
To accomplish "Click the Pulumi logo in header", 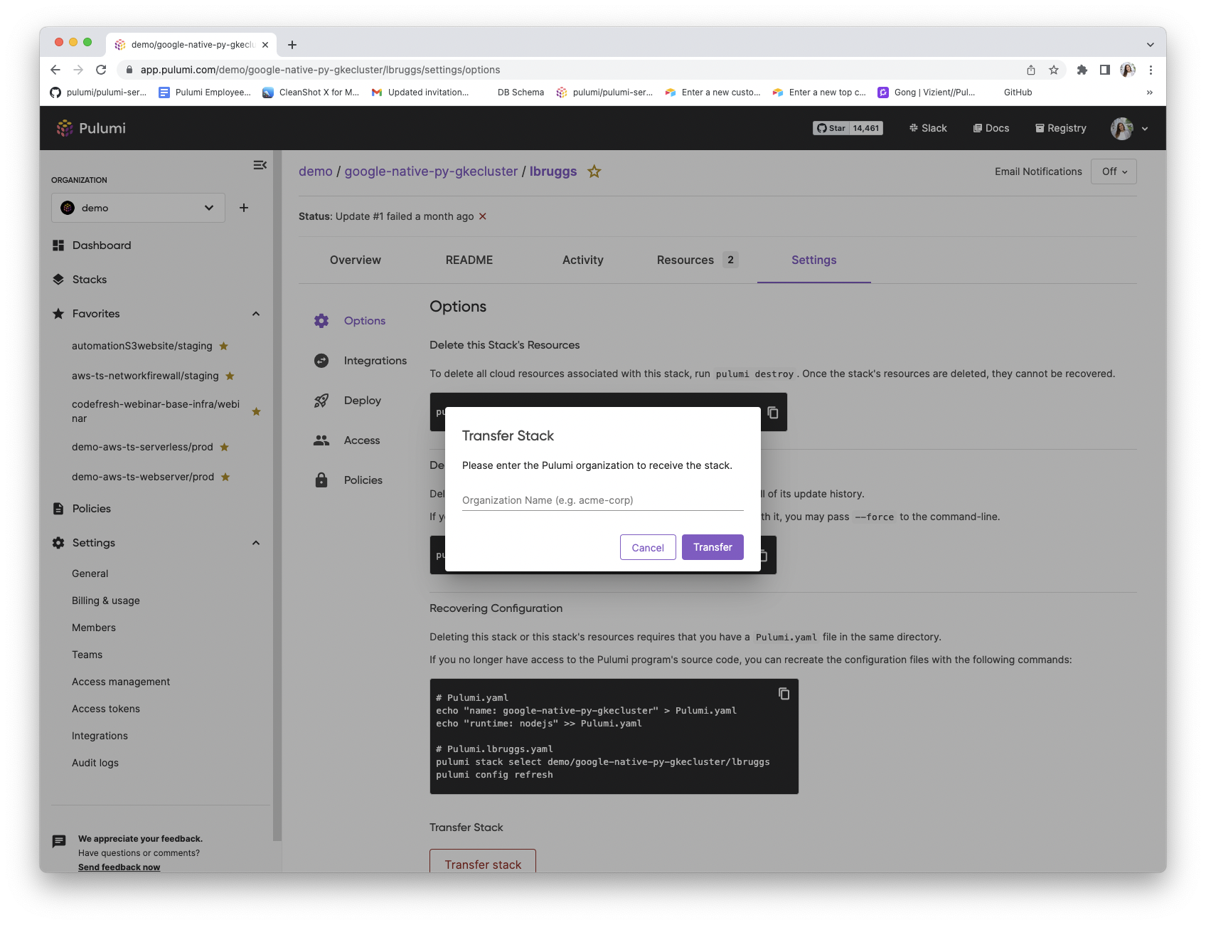I will (x=91, y=128).
